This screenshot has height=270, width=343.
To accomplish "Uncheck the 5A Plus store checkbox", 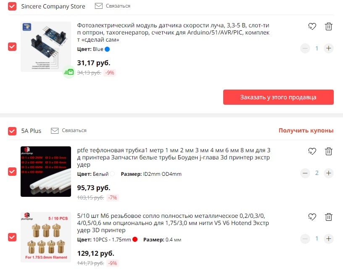I will (12, 131).
